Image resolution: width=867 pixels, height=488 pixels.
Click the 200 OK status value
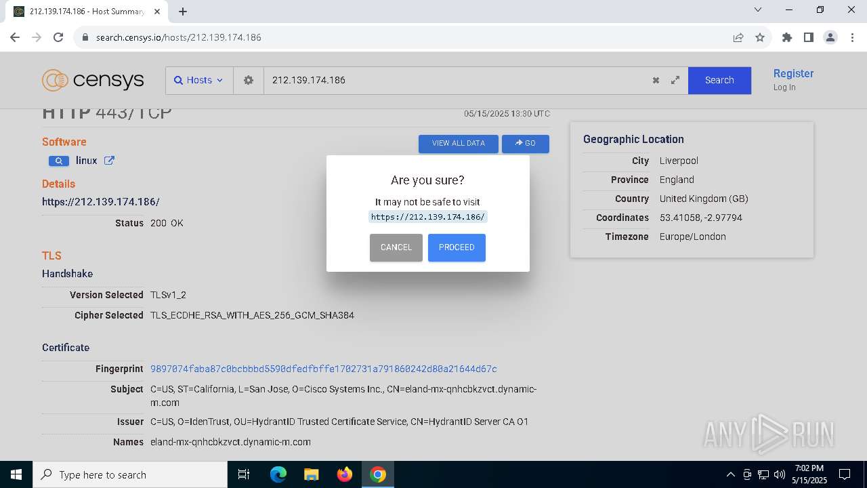(167, 223)
